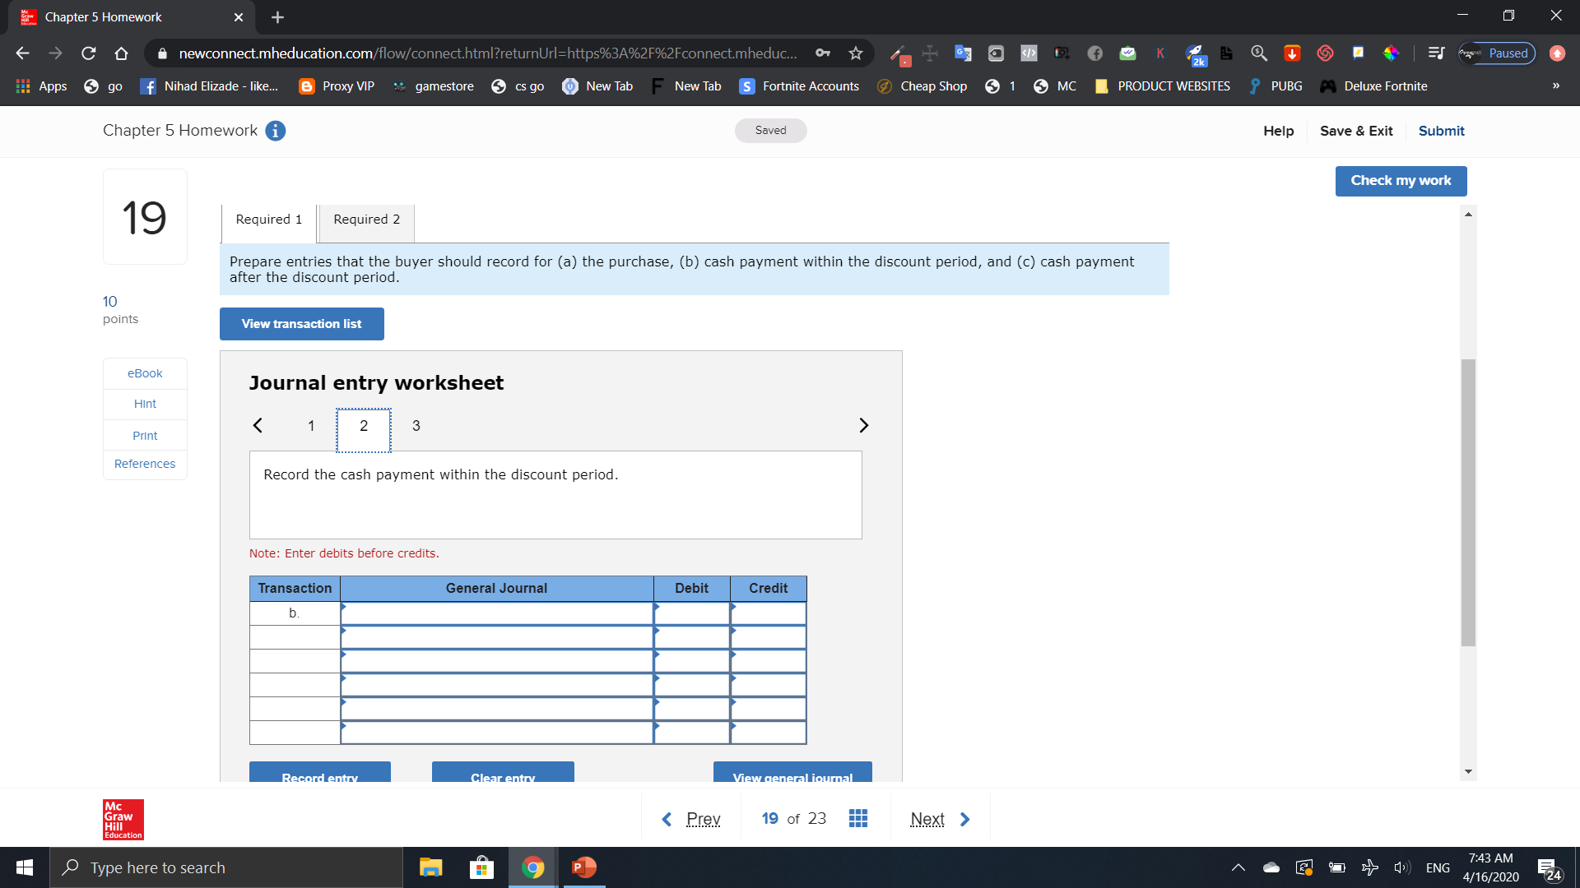Open the red K extension icon

(1160, 53)
